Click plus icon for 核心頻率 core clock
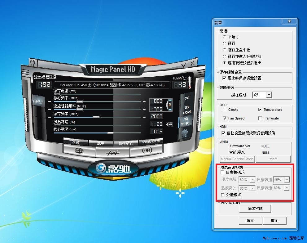307x243 pixels. coord(144,101)
